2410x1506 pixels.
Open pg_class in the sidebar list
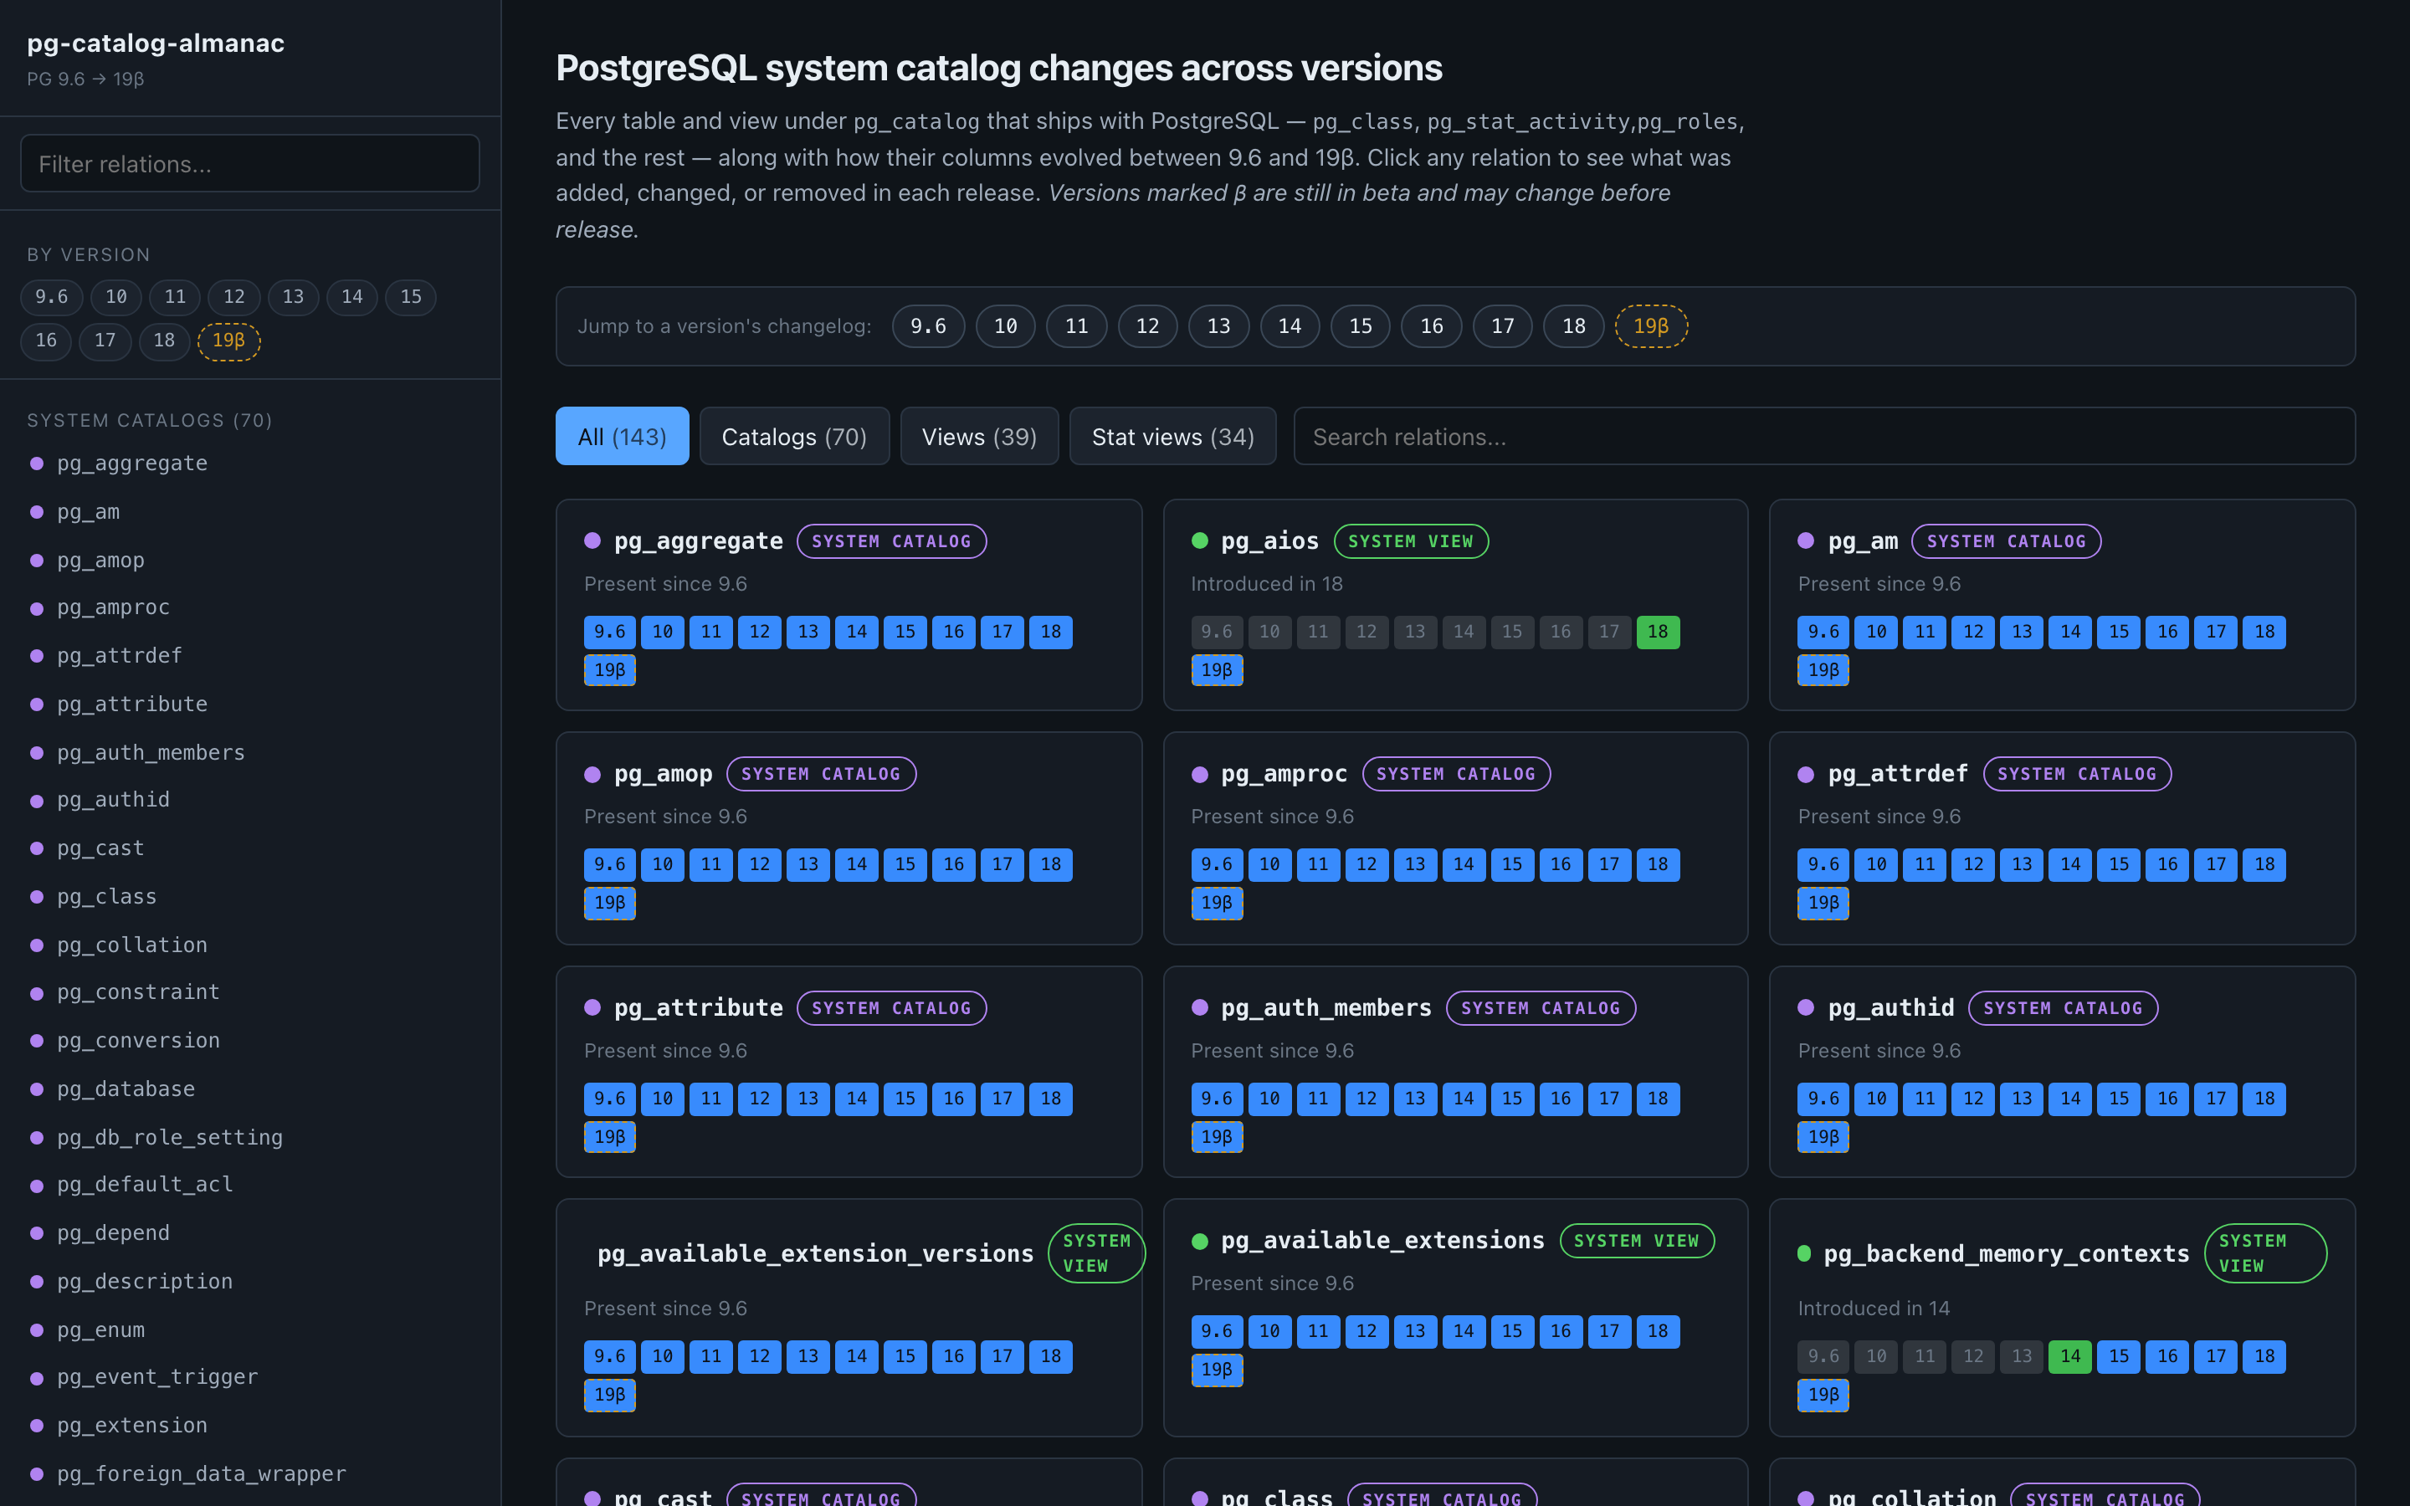106,896
